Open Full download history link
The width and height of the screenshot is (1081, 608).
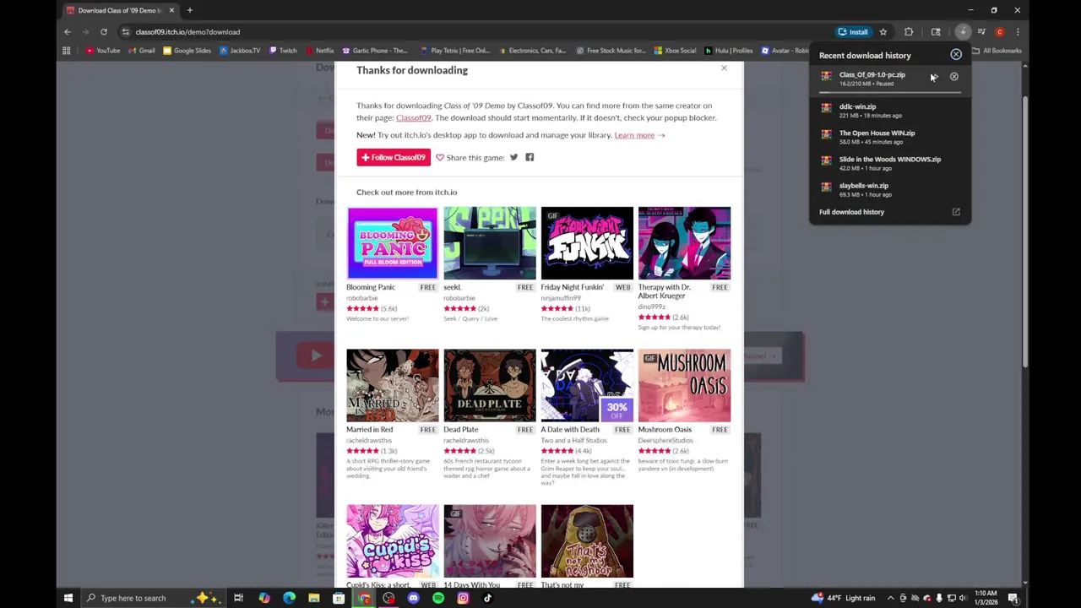(x=851, y=212)
